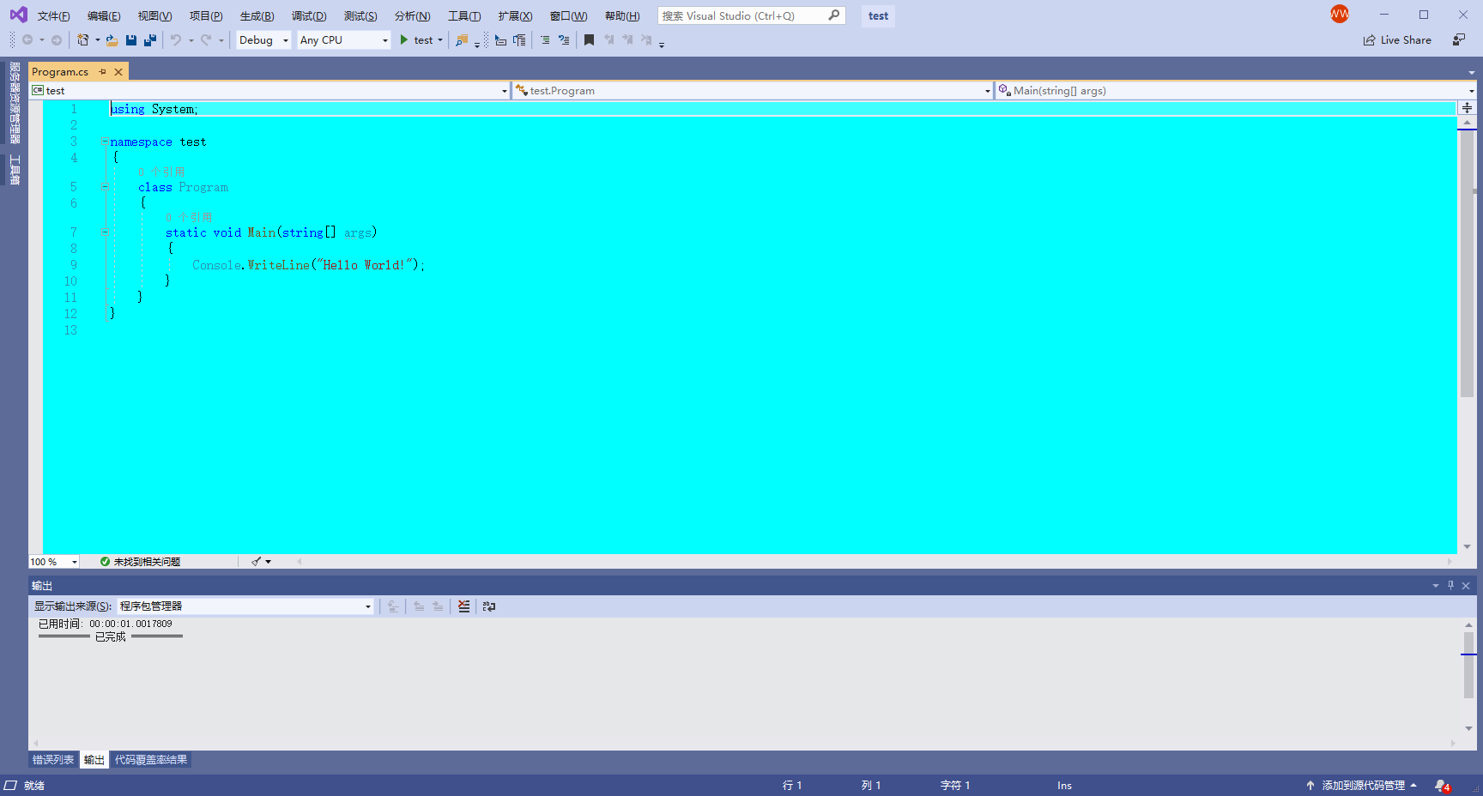Click the save all files icon

tap(150, 40)
